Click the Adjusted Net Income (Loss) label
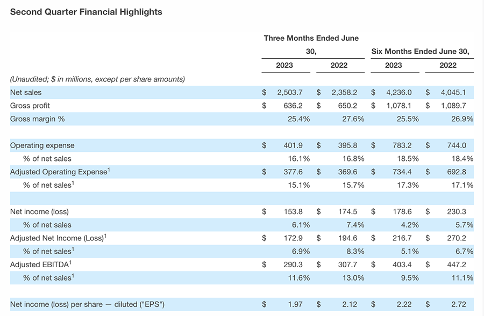Viewport: 484px width, 316px height. (x=60, y=238)
